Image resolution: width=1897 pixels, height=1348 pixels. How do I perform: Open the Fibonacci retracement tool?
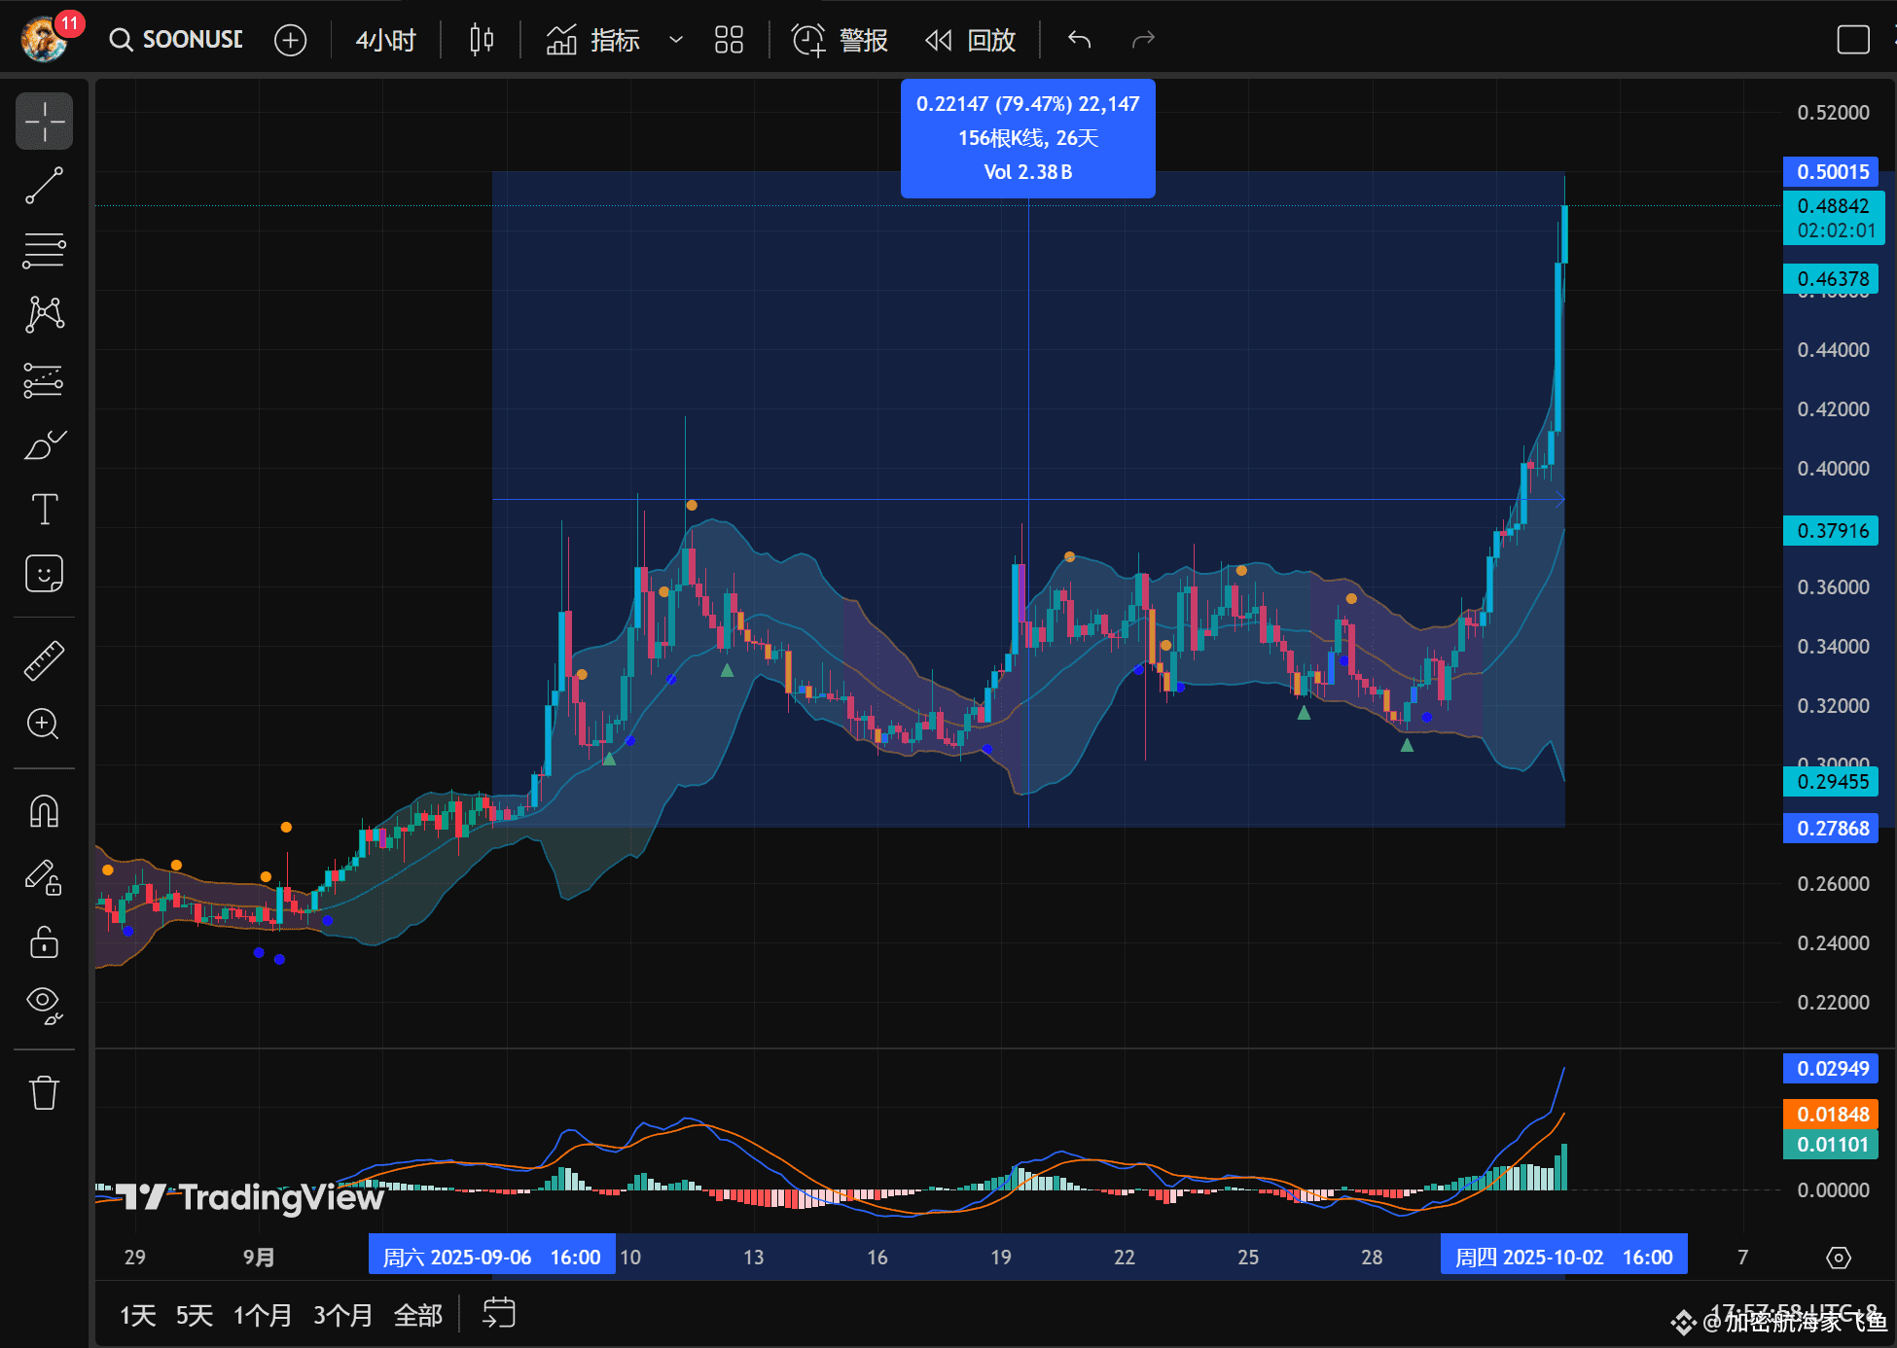tap(44, 250)
